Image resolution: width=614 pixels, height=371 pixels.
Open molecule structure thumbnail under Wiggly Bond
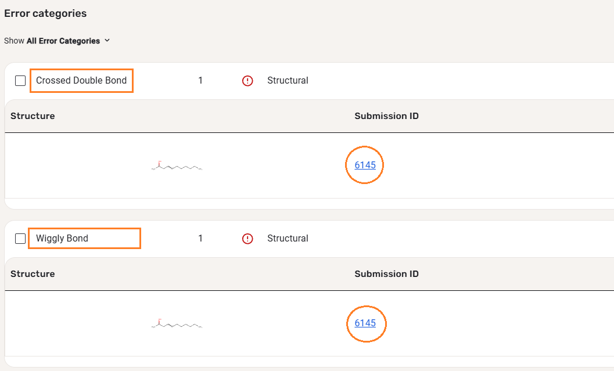(177, 325)
